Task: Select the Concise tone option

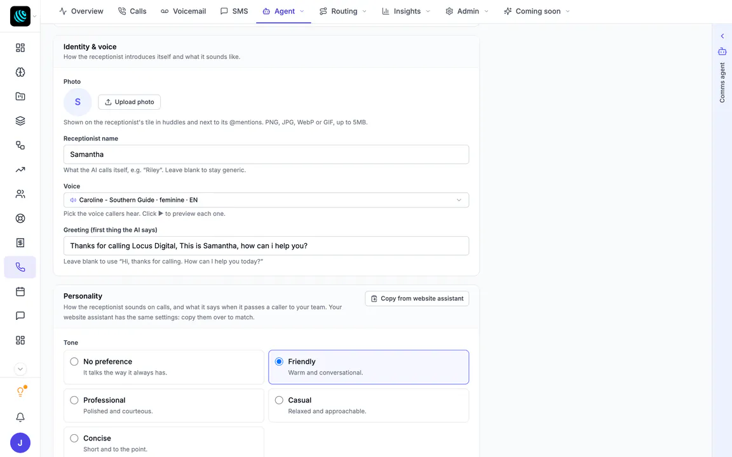Action: [164, 442]
